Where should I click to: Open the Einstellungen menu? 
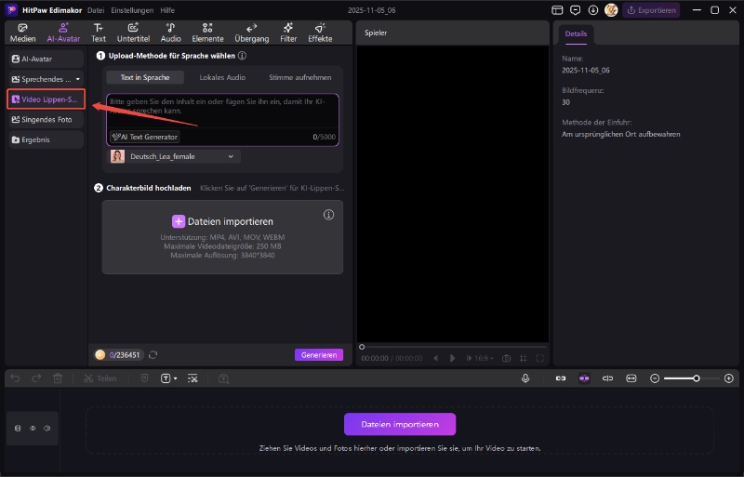(x=132, y=9)
